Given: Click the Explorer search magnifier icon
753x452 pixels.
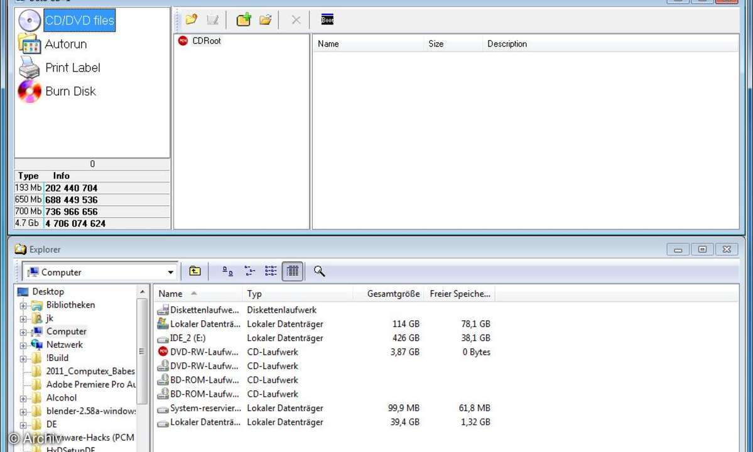Looking at the screenshot, I should click(319, 271).
